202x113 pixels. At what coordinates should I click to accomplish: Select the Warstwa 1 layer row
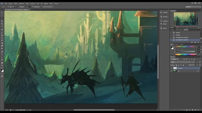pyautogui.click(x=185, y=68)
